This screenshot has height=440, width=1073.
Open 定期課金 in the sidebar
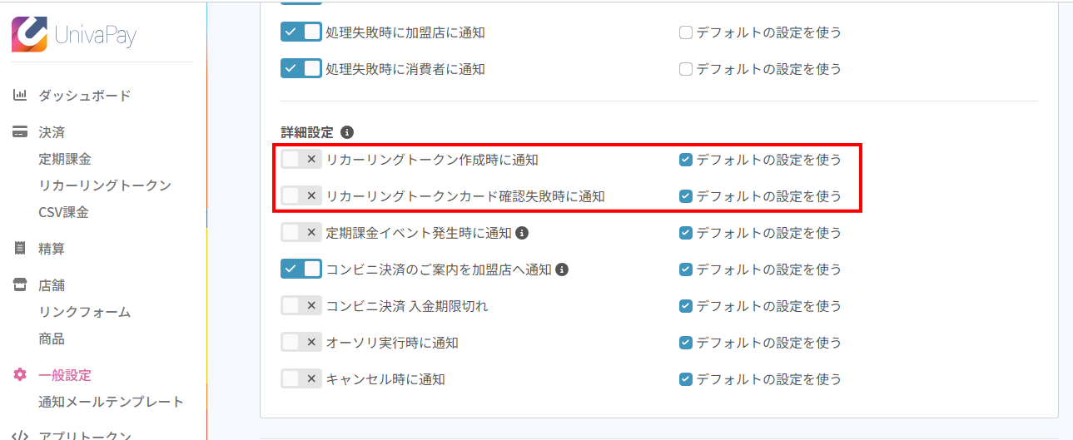coord(65,159)
